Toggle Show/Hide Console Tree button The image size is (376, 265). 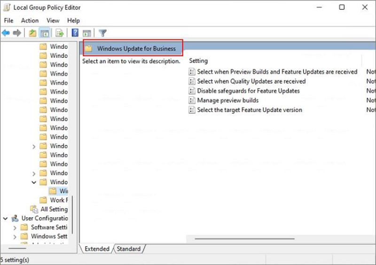(45, 33)
